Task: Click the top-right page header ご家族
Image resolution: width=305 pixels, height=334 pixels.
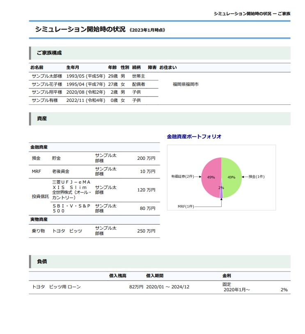Action: tap(284, 14)
